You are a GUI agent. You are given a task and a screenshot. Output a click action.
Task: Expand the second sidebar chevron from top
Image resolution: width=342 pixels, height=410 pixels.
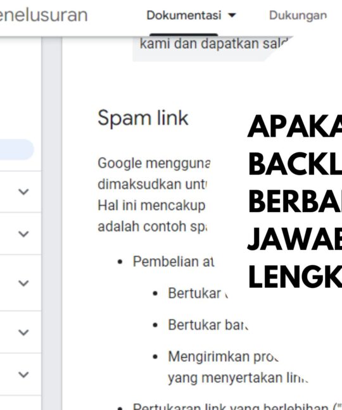click(x=23, y=233)
